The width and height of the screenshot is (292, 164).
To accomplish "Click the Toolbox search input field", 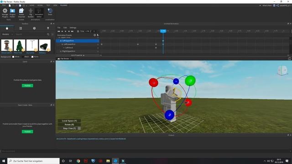I will coord(30,34).
